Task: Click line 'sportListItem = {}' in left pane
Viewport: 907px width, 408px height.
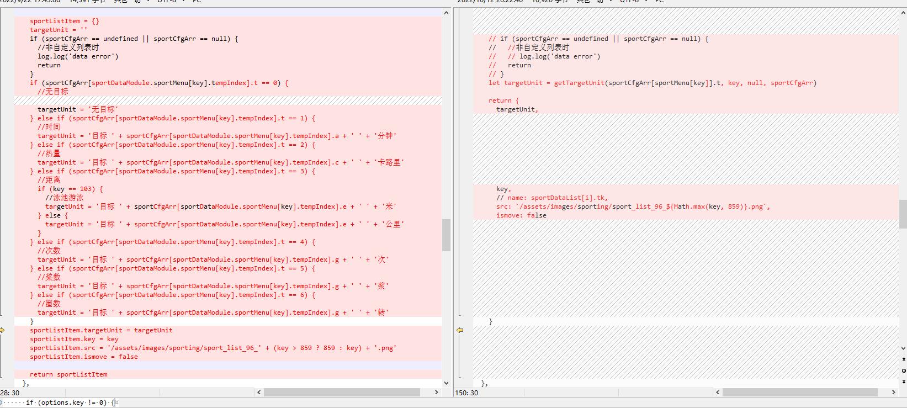Action: click(x=65, y=21)
